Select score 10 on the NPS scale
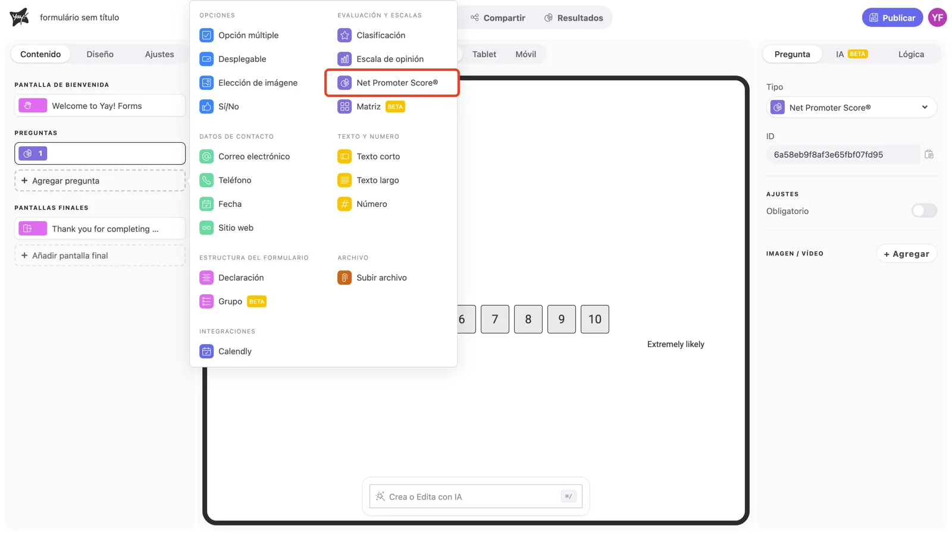The image size is (952, 535). pos(595,319)
